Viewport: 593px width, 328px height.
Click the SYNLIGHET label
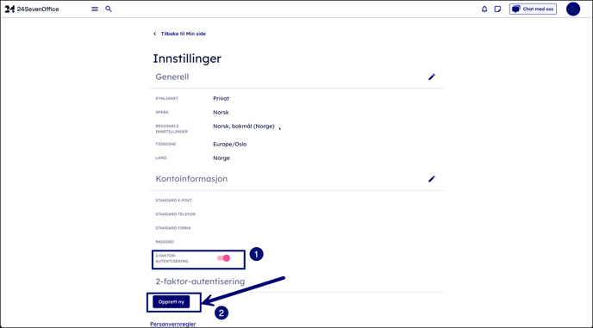tap(167, 99)
